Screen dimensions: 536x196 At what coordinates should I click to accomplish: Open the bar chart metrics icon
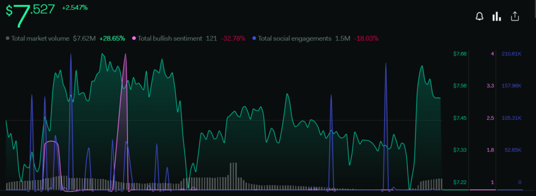[x=496, y=16]
